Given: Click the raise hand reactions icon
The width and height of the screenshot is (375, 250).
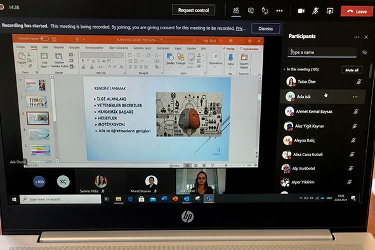Looking at the screenshot, I should pos(265,11).
